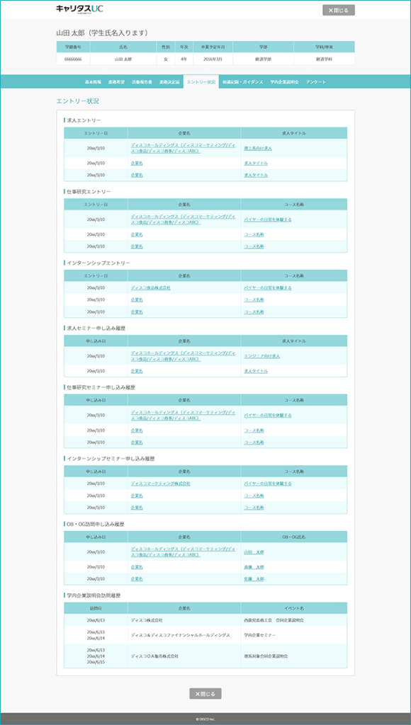Click the 卒業予定年月 column header

[x=213, y=47]
